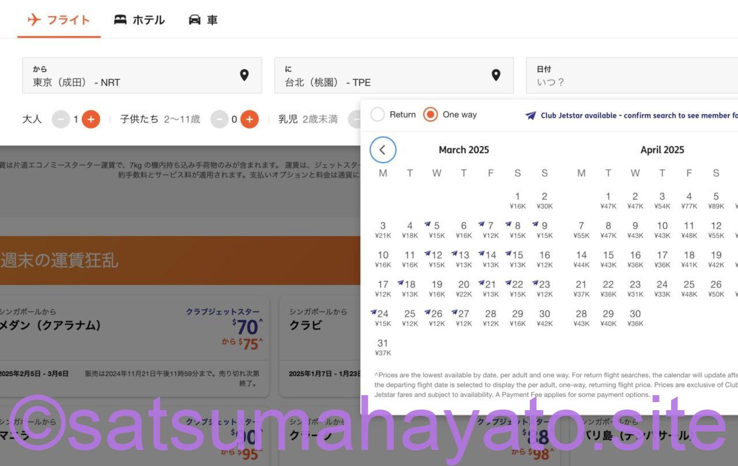Select the Return trip radio button
Image resolution: width=738 pixels, height=466 pixels.
pos(378,115)
